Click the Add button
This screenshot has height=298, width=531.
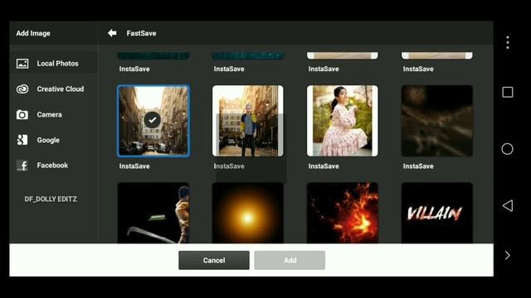[x=290, y=260]
